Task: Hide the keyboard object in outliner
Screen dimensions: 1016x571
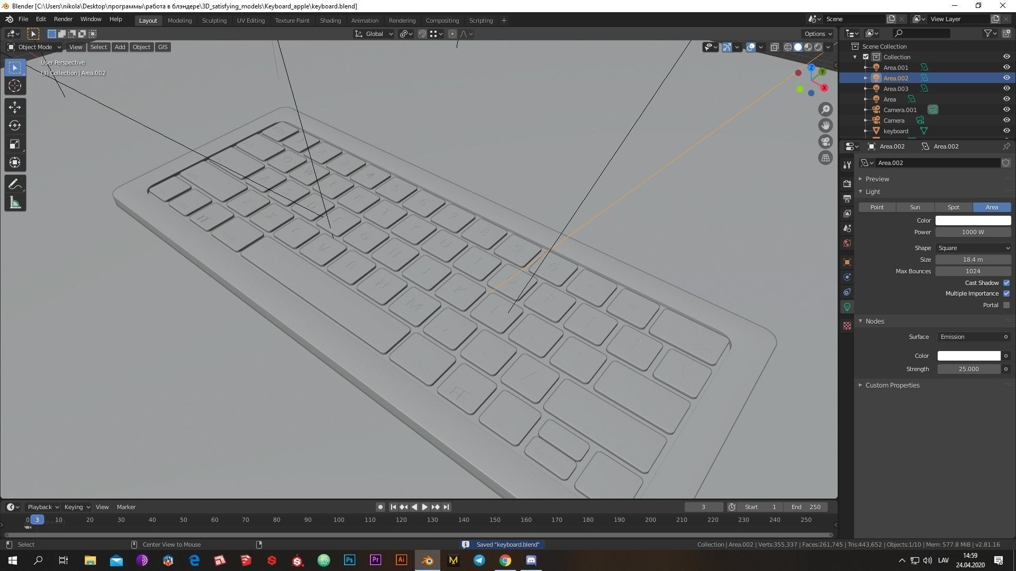Action: (1006, 131)
